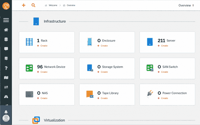Click the blue Server icon
The height and width of the screenshot is (125, 200).
click(150, 42)
